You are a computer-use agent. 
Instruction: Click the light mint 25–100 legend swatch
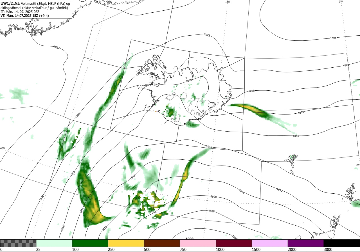pyautogui.click(x=54, y=243)
